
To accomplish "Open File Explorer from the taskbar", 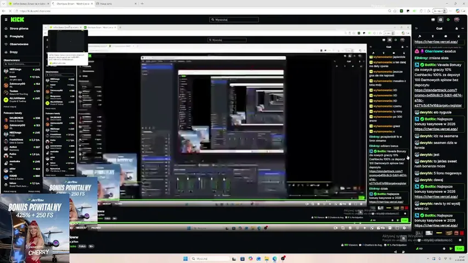I will pyautogui.click(x=267, y=259).
